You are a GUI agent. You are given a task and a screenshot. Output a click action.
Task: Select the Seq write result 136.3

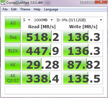click(x=83, y=36)
